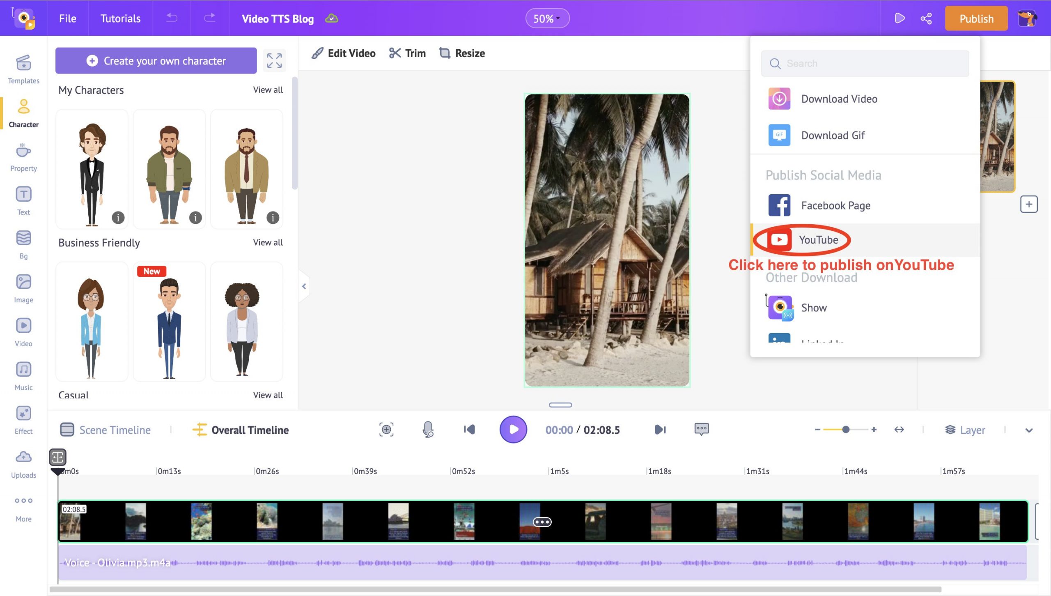
Task: Expand character library to full view
Action: [x=274, y=60]
